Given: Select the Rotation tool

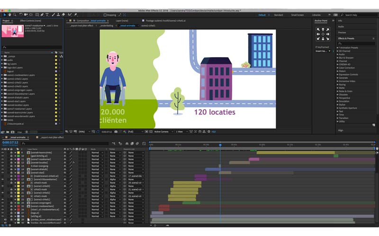Looking at the screenshot, I should pyautogui.click(x=21, y=15).
